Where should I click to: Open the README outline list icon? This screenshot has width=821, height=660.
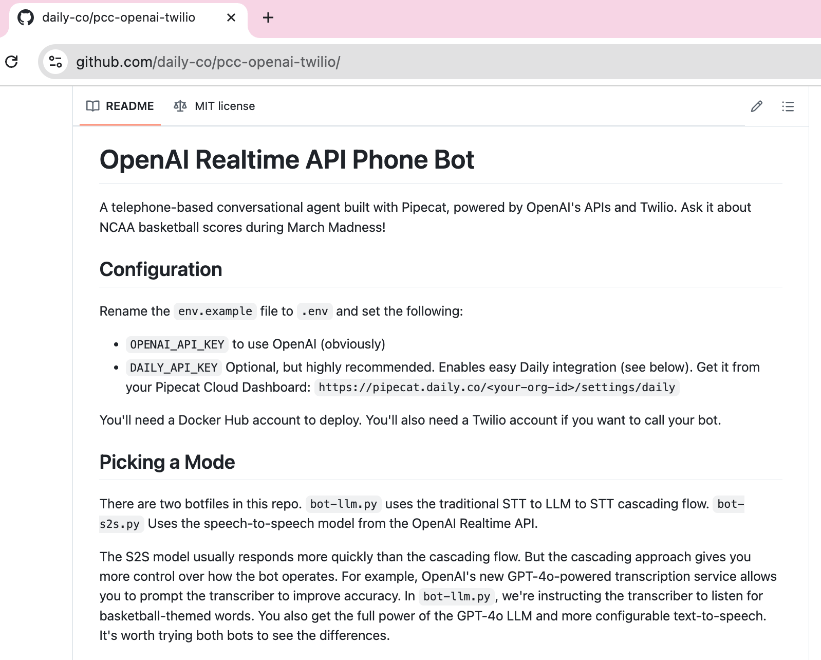point(788,106)
